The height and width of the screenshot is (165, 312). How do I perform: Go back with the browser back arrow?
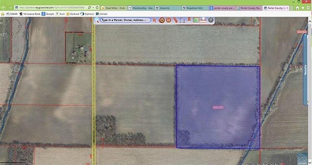click(4, 8)
